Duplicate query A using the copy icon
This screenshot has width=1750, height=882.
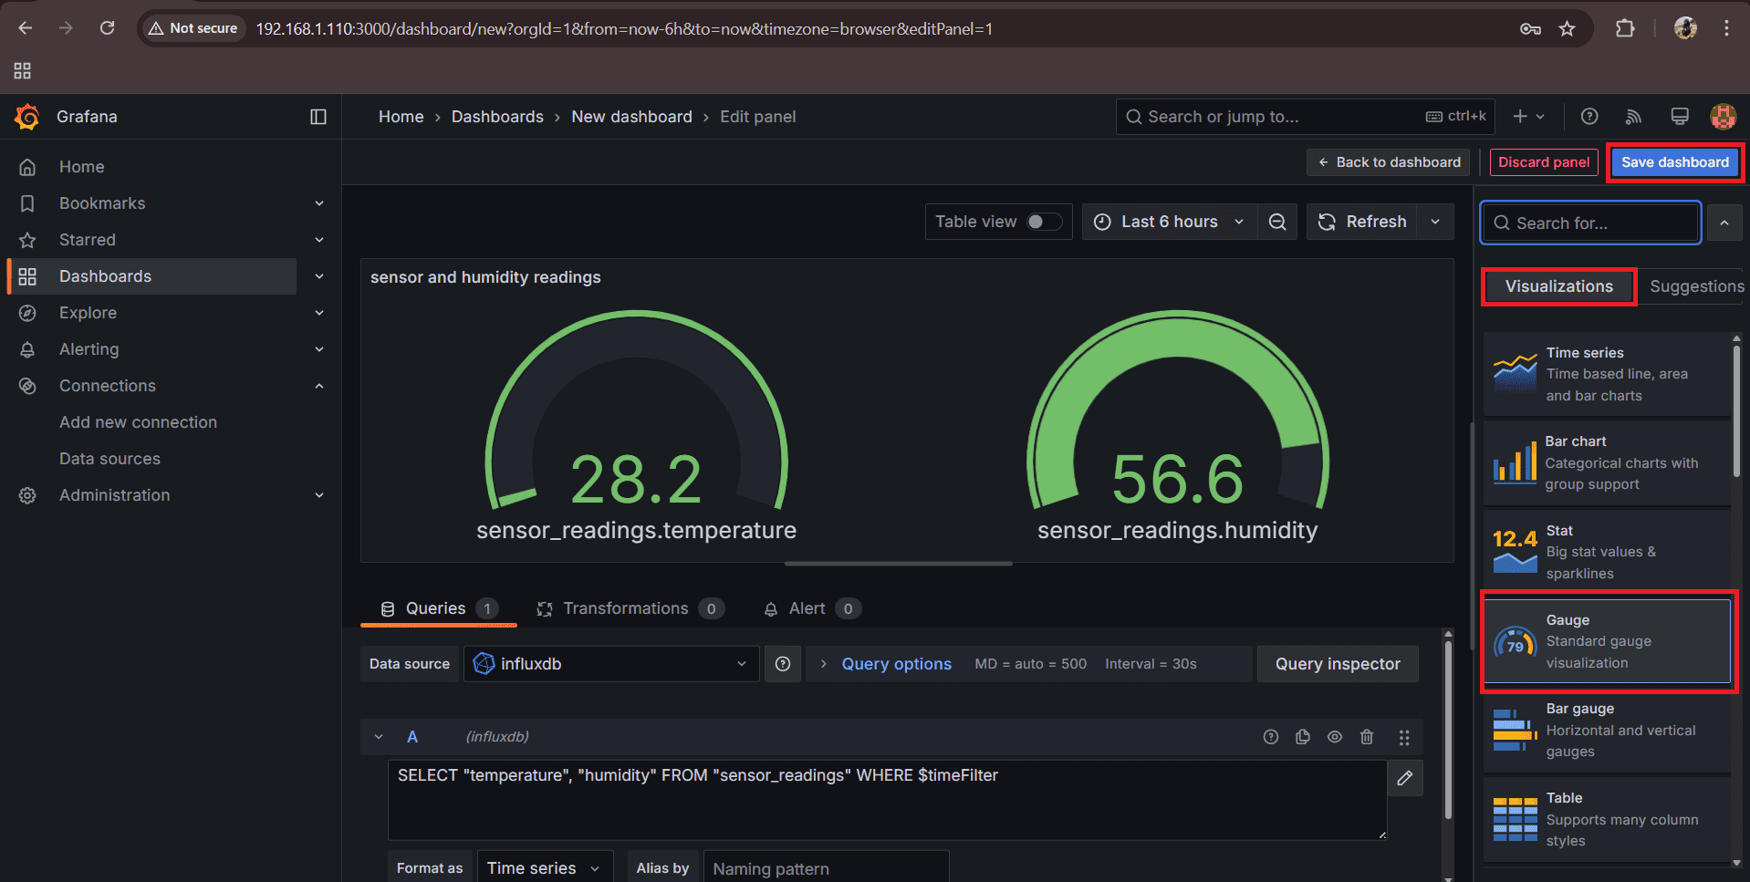point(1302,736)
